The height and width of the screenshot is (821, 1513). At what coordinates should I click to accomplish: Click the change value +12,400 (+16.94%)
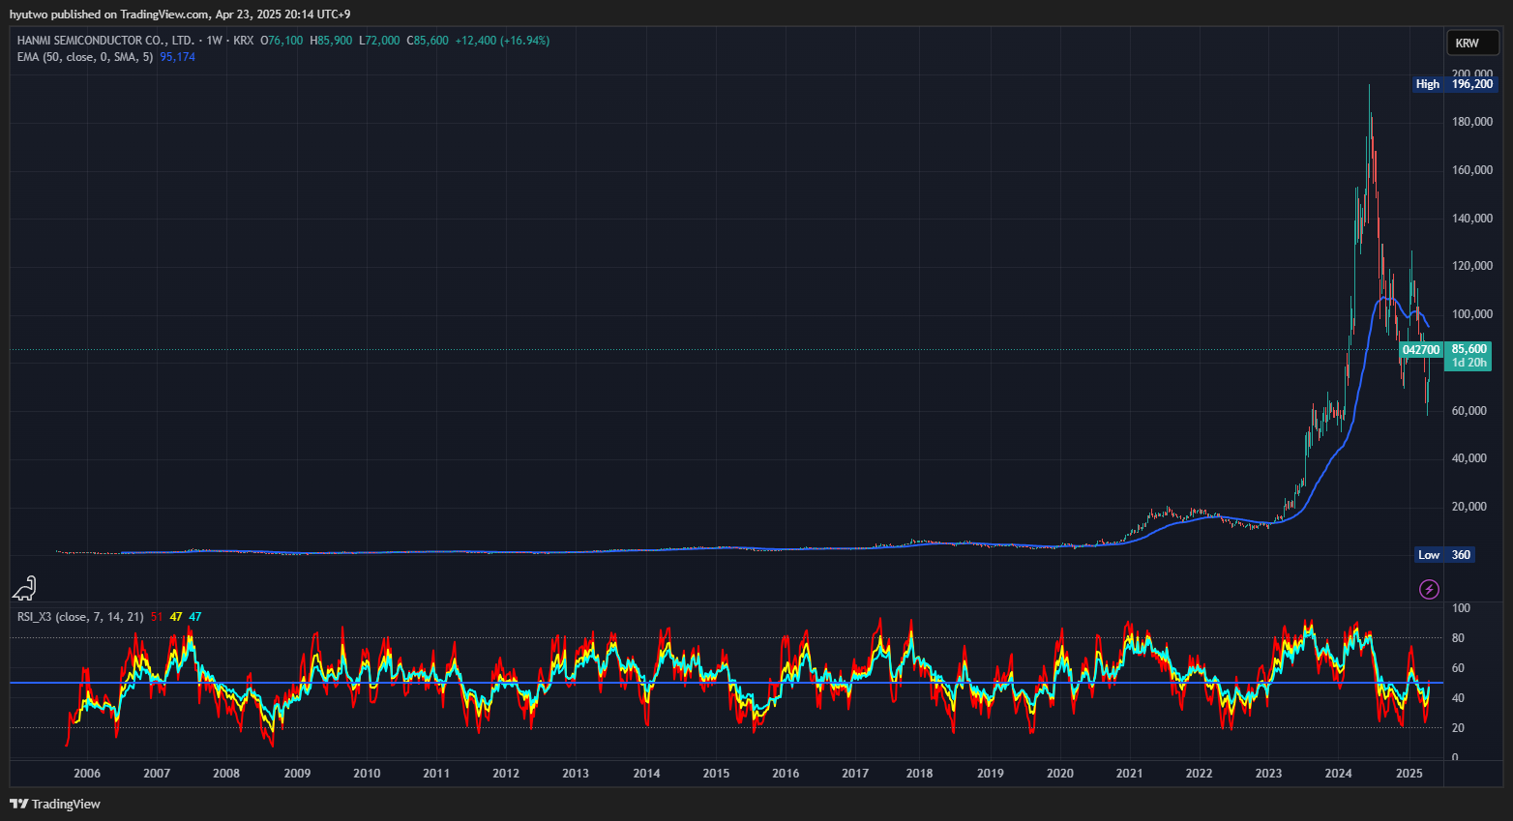pyautogui.click(x=502, y=41)
